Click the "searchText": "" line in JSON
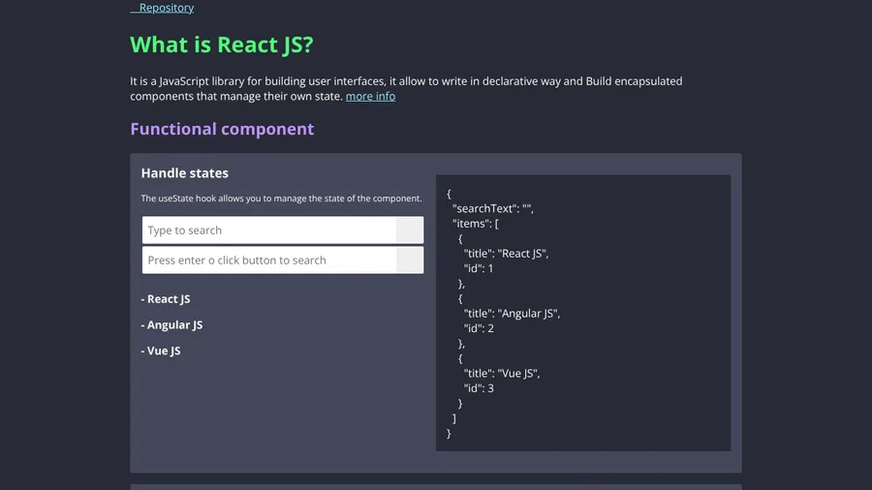The image size is (872, 490). coord(493,208)
